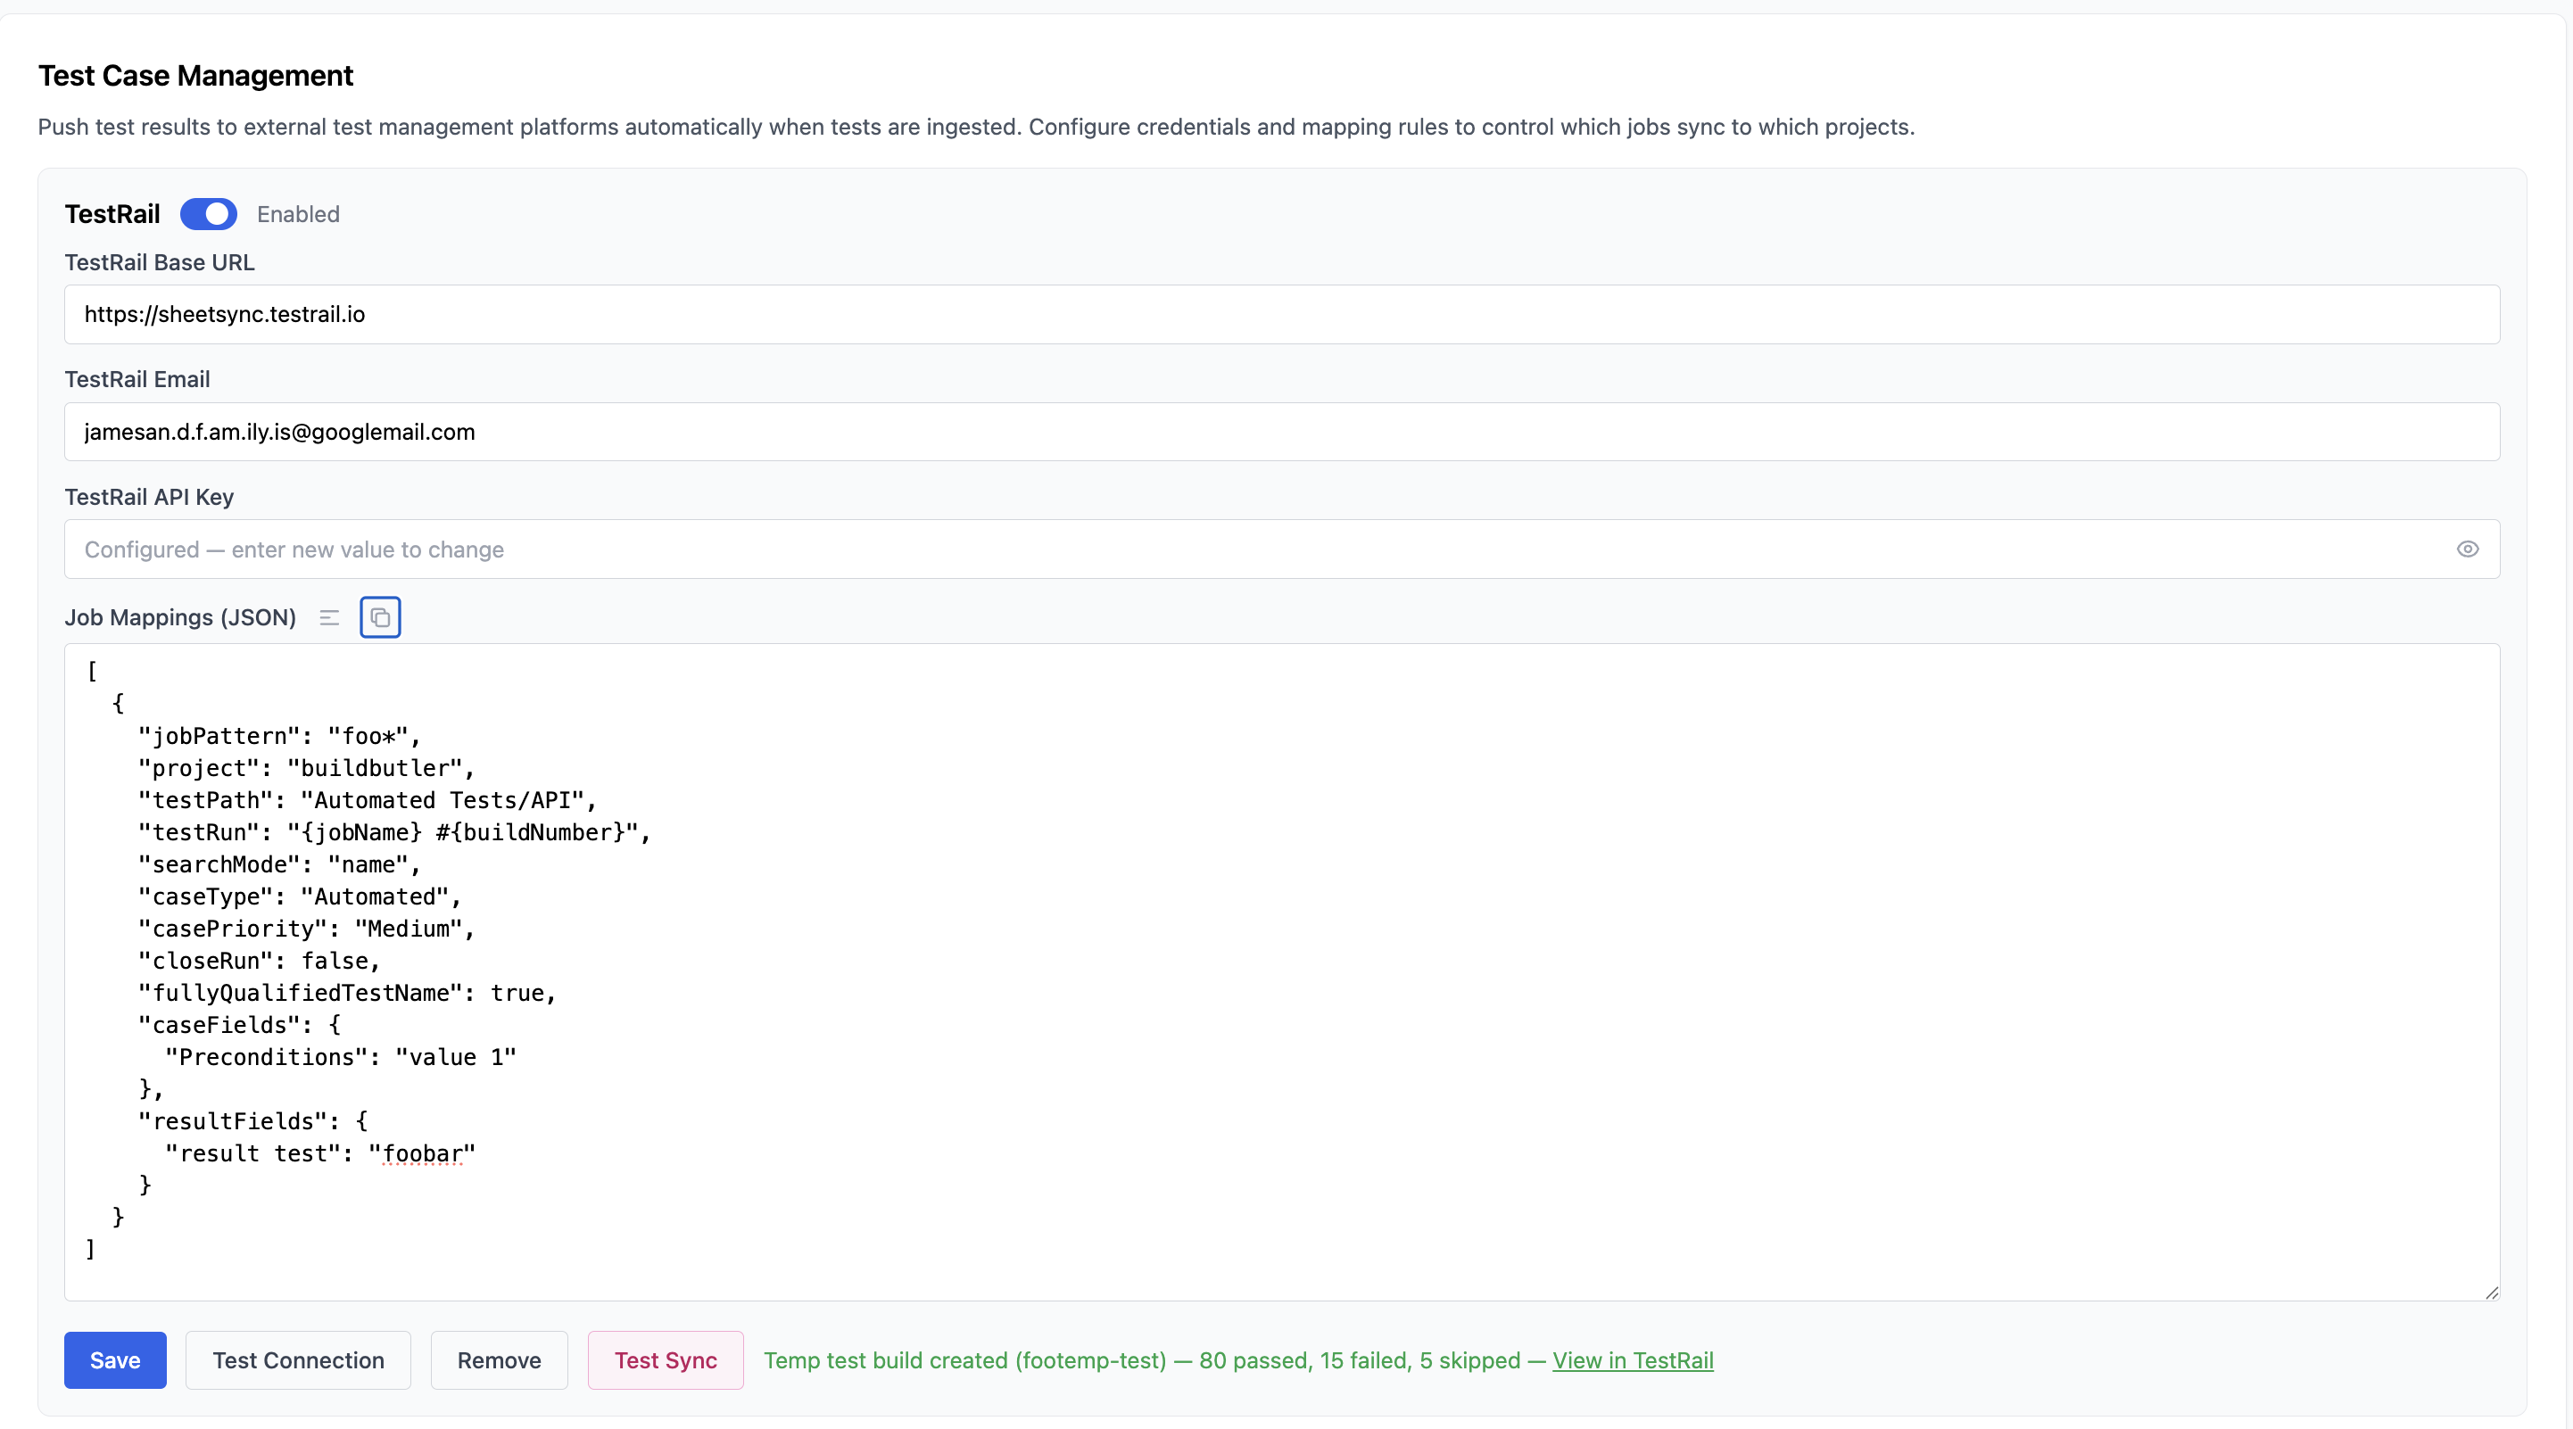
Task: Select the TestRail Base URL field
Action: click(1280, 314)
